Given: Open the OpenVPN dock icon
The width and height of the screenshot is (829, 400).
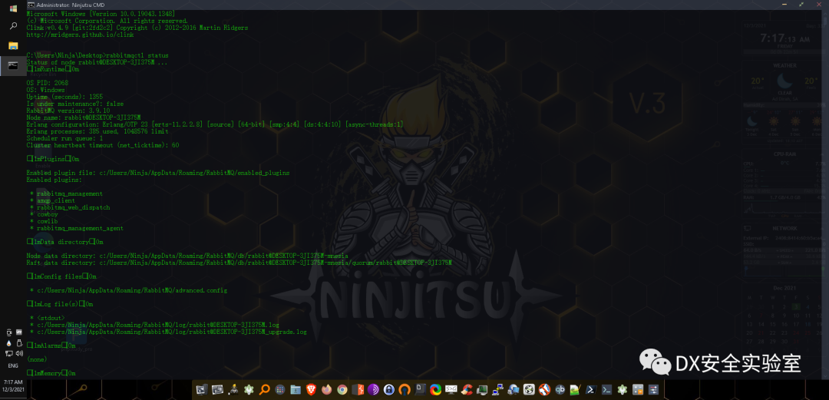Looking at the screenshot, I should coord(405,390).
